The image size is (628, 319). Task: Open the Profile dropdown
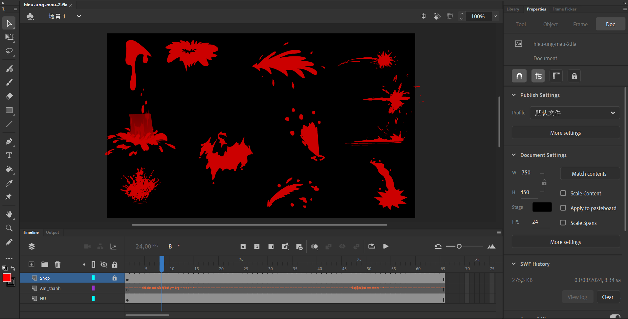pos(574,113)
